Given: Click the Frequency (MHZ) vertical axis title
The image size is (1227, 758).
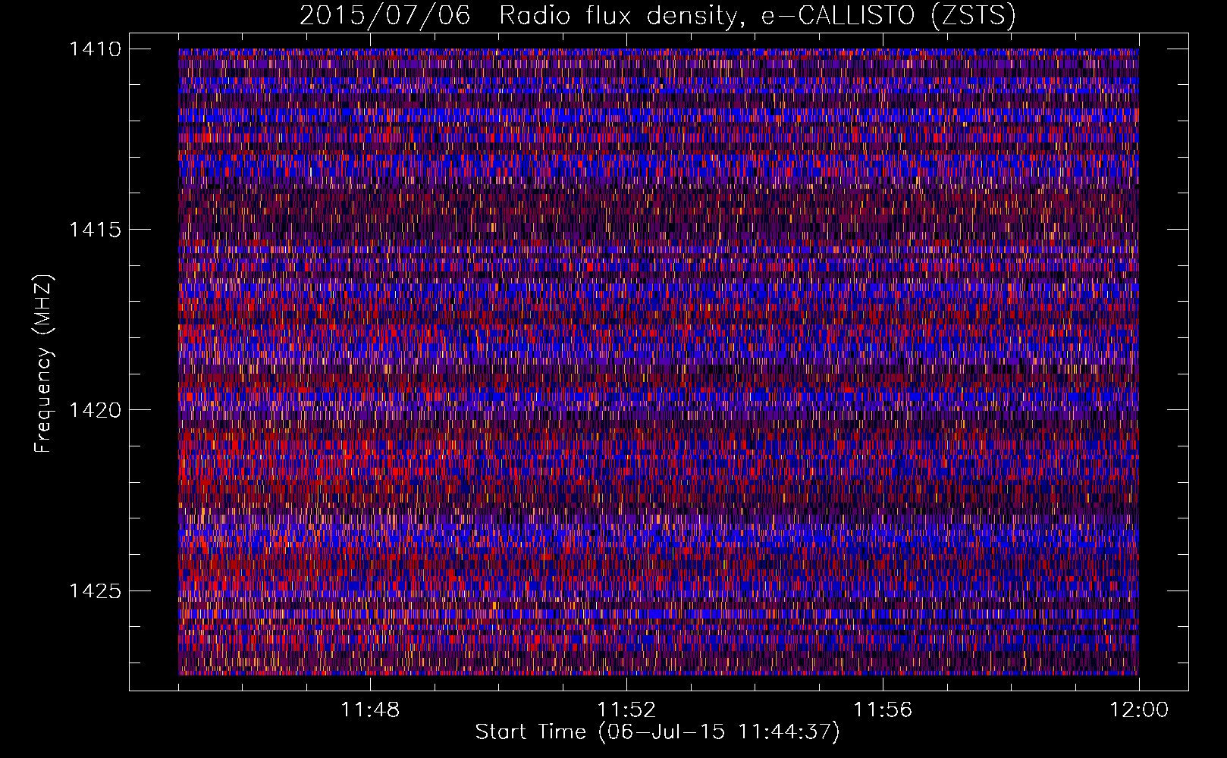Looking at the screenshot, I should pyautogui.click(x=44, y=363).
